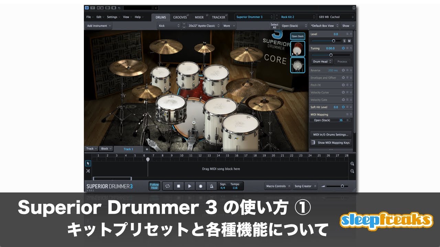Enable the Reverse power toggle
This screenshot has width=440, height=247.
pyautogui.click(x=343, y=70)
